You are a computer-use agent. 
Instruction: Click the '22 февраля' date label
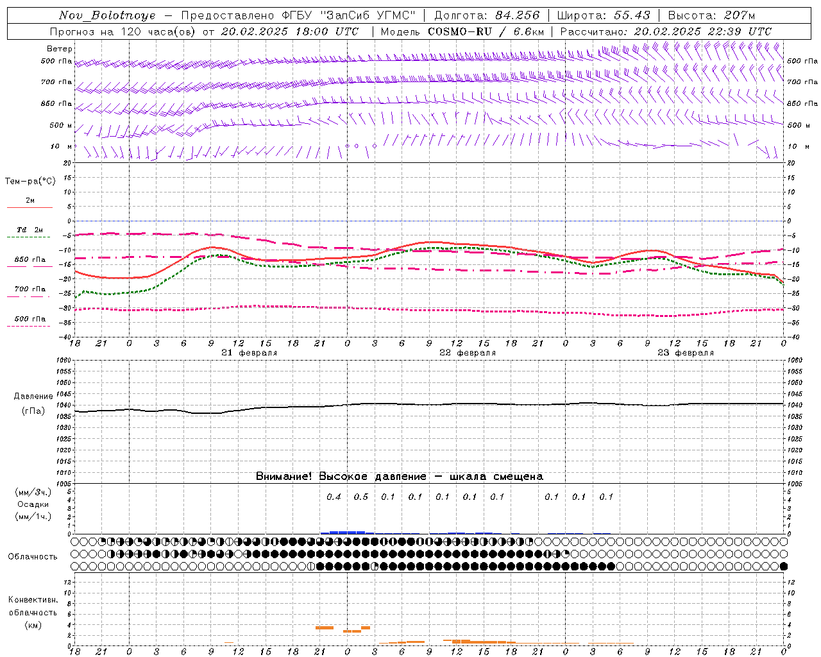tap(468, 353)
